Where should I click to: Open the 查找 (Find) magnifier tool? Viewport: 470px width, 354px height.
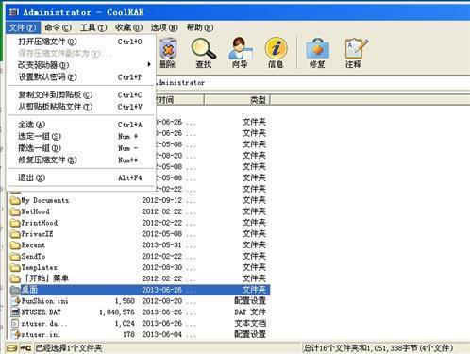[x=204, y=53]
